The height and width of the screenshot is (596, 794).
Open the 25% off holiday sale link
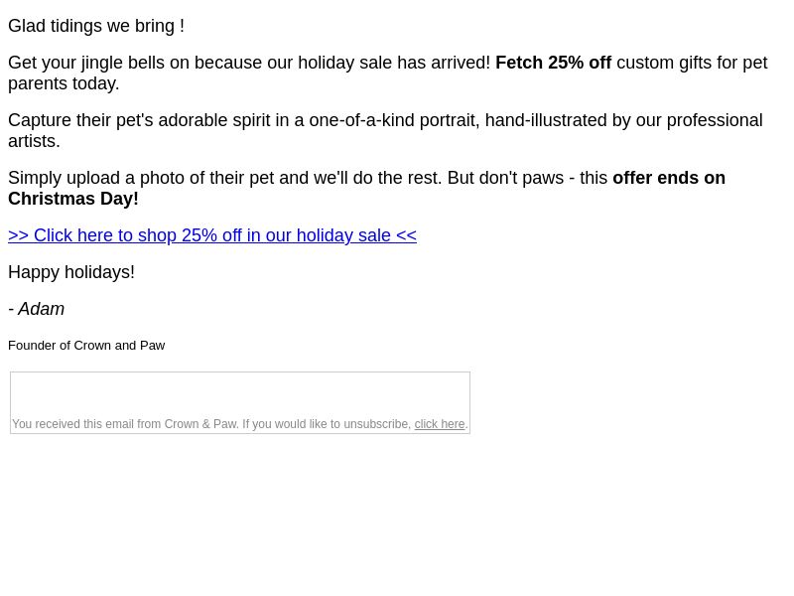click(212, 235)
